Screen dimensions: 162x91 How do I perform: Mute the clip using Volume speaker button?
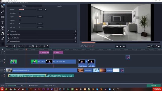[x=46, y=10]
